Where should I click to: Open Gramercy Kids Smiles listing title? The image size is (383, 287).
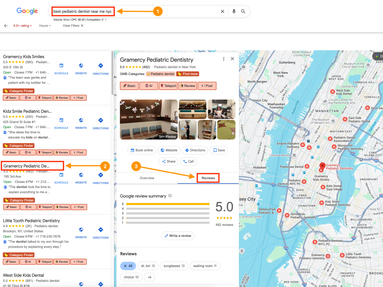coord(24,56)
